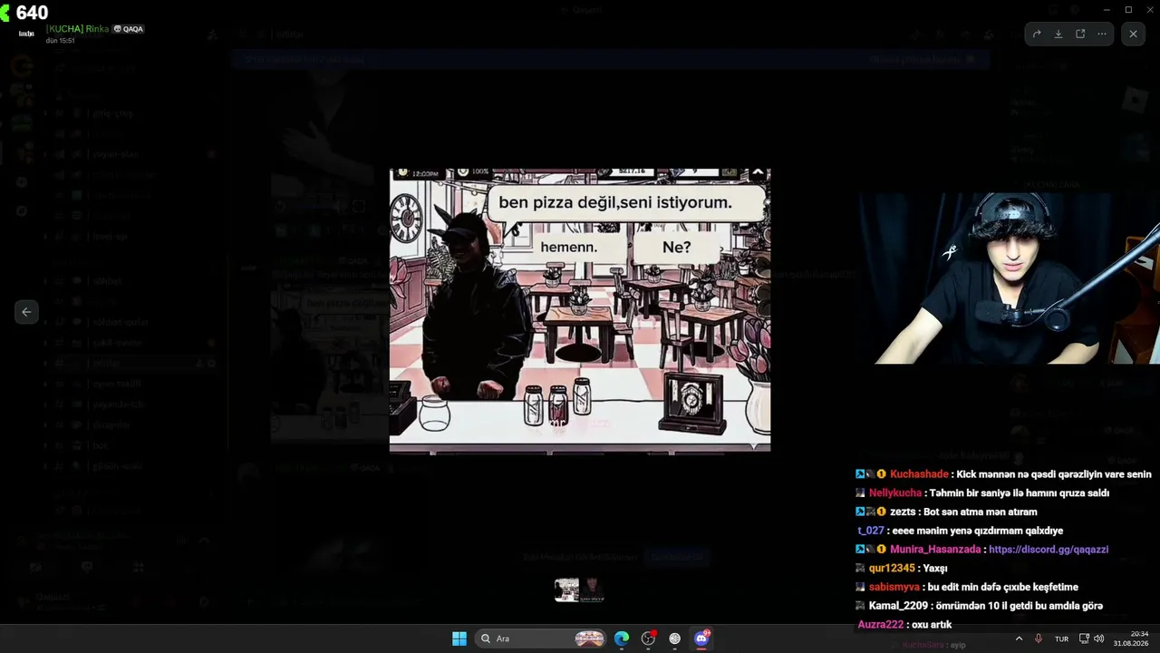Click the Kuchashade username in stream chat
This screenshot has height=653, width=1160.
(919, 474)
